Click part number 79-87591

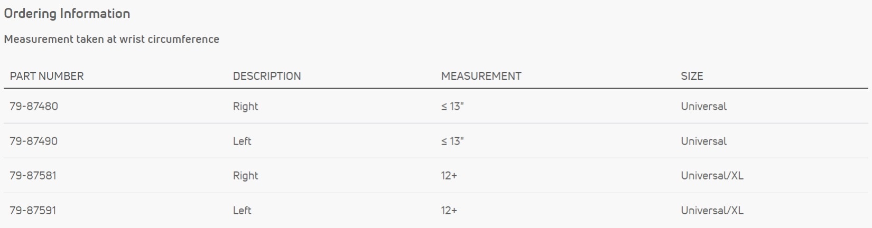pos(33,210)
